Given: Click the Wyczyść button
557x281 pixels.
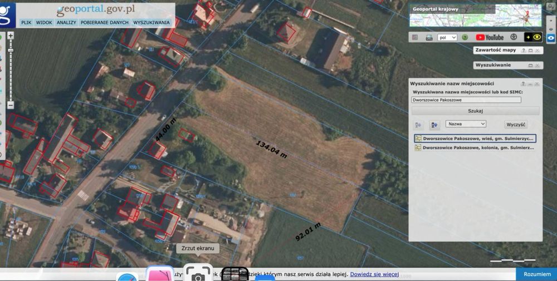Looking at the screenshot, I should coord(516,125).
